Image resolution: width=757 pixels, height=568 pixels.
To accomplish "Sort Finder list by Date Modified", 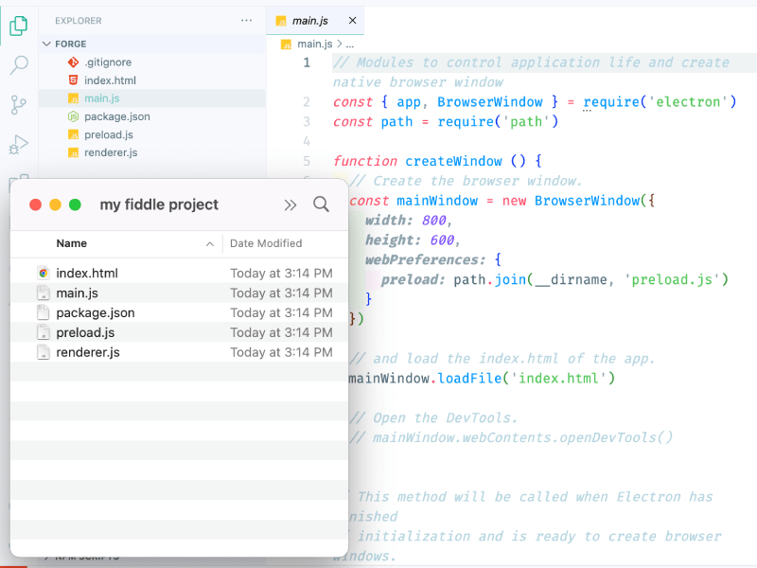I will 266,243.
